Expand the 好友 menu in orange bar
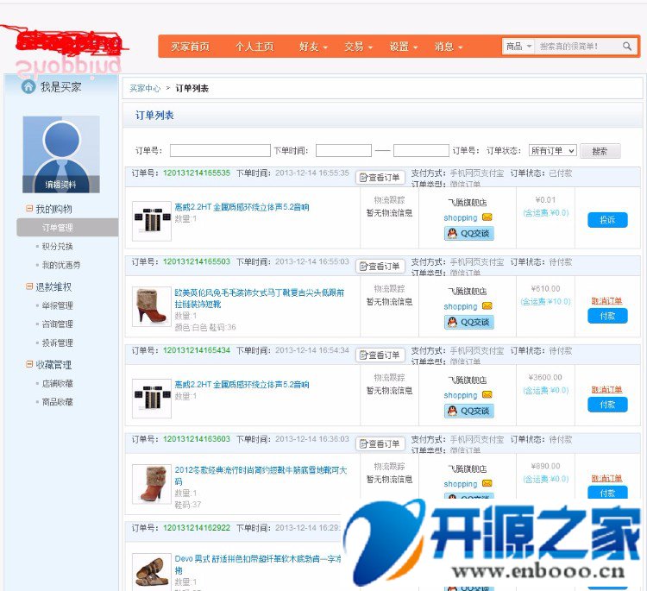This screenshot has width=647, height=591. pos(313,47)
